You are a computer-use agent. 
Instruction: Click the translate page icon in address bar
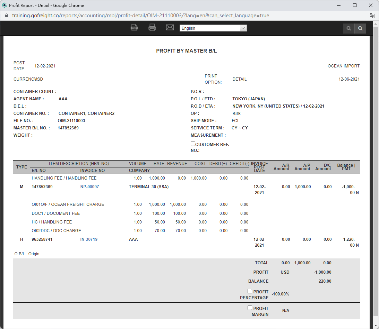(x=372, y=16)
